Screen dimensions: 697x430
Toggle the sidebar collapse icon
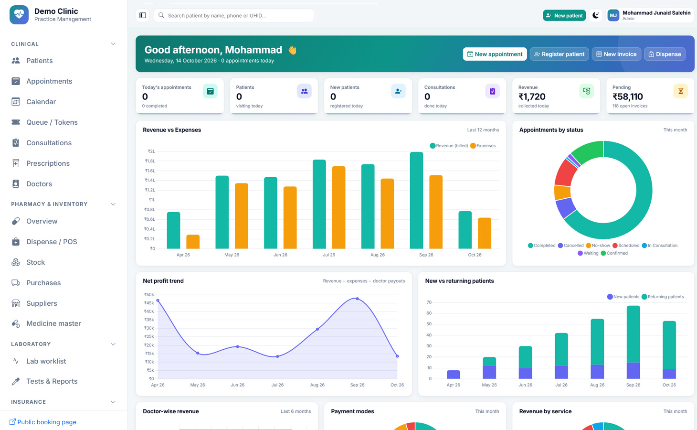pyautogui.click(x=143, y=15)
